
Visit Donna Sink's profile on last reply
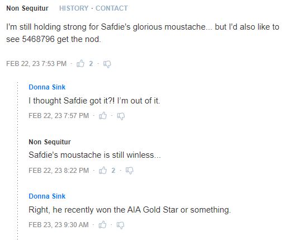47,196
